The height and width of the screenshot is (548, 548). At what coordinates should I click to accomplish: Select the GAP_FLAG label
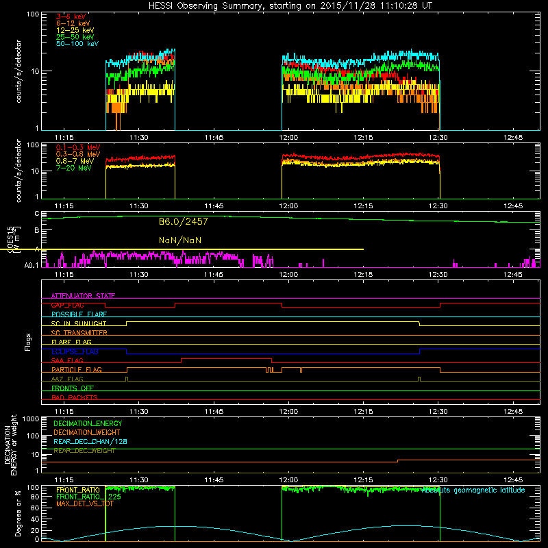(x=67, y=305)
